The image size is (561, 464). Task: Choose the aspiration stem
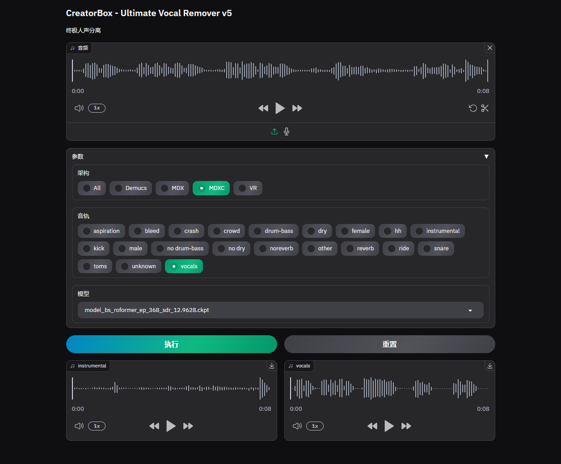(x=101, y=231)
